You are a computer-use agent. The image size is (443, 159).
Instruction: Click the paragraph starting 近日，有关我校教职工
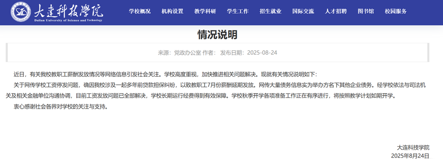point(166,75)
